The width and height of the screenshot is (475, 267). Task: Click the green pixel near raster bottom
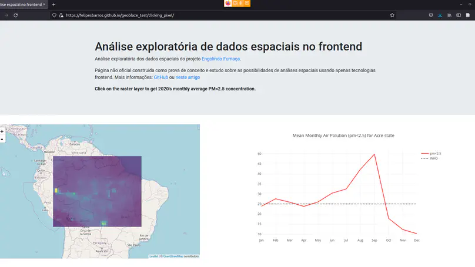(104, 223)
